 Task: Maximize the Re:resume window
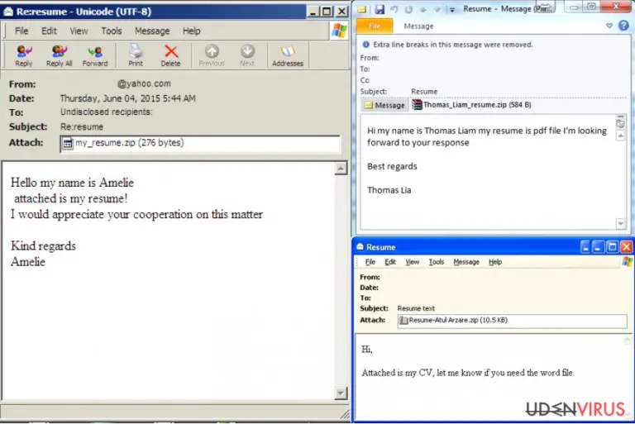pos(327,12)
